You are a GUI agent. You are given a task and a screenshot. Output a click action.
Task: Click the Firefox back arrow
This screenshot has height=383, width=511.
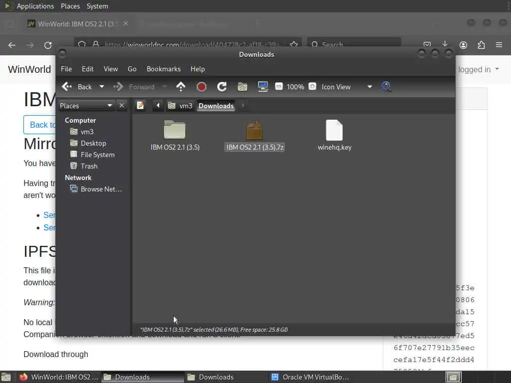12,45
